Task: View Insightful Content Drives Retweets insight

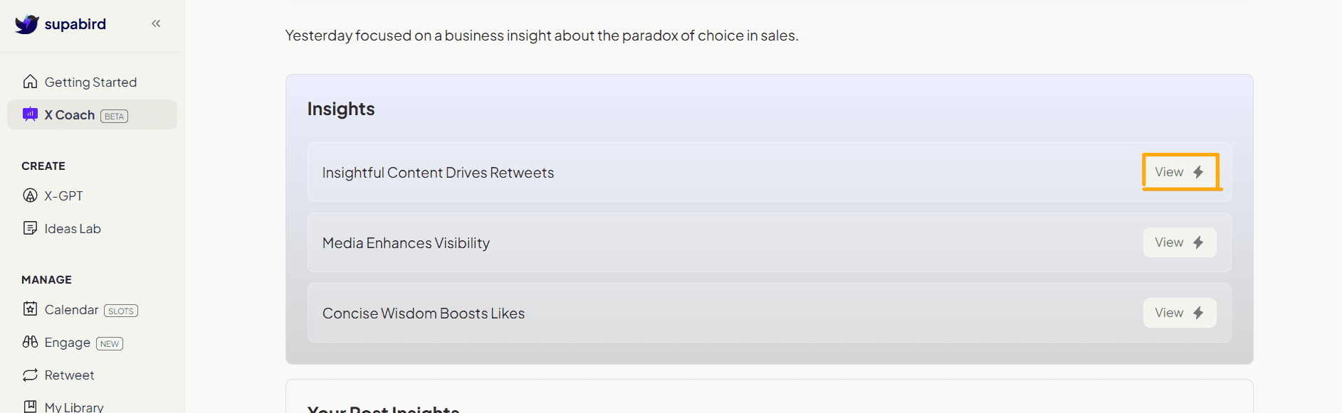Action: 1179,172
